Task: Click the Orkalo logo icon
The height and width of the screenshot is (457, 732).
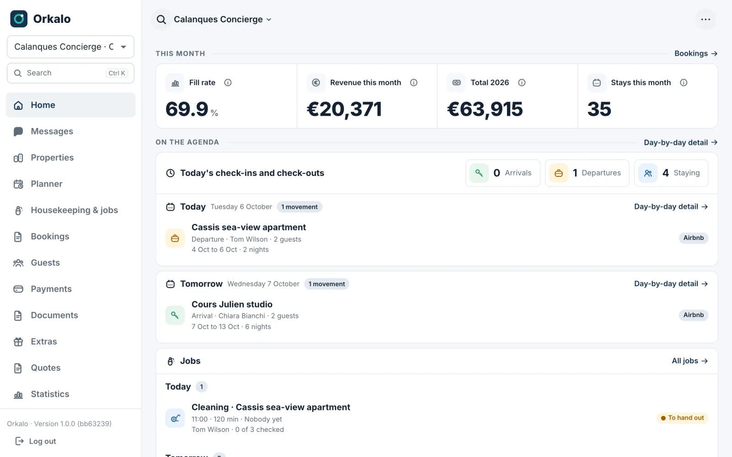Action: [x=19, y=19]
